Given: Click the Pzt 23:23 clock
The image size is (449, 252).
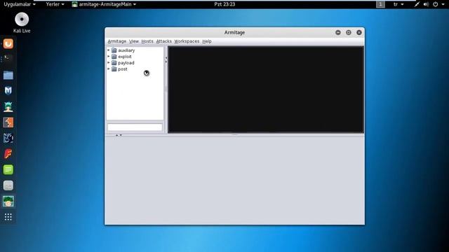Looking at the screenshot, I should (224, 4).
